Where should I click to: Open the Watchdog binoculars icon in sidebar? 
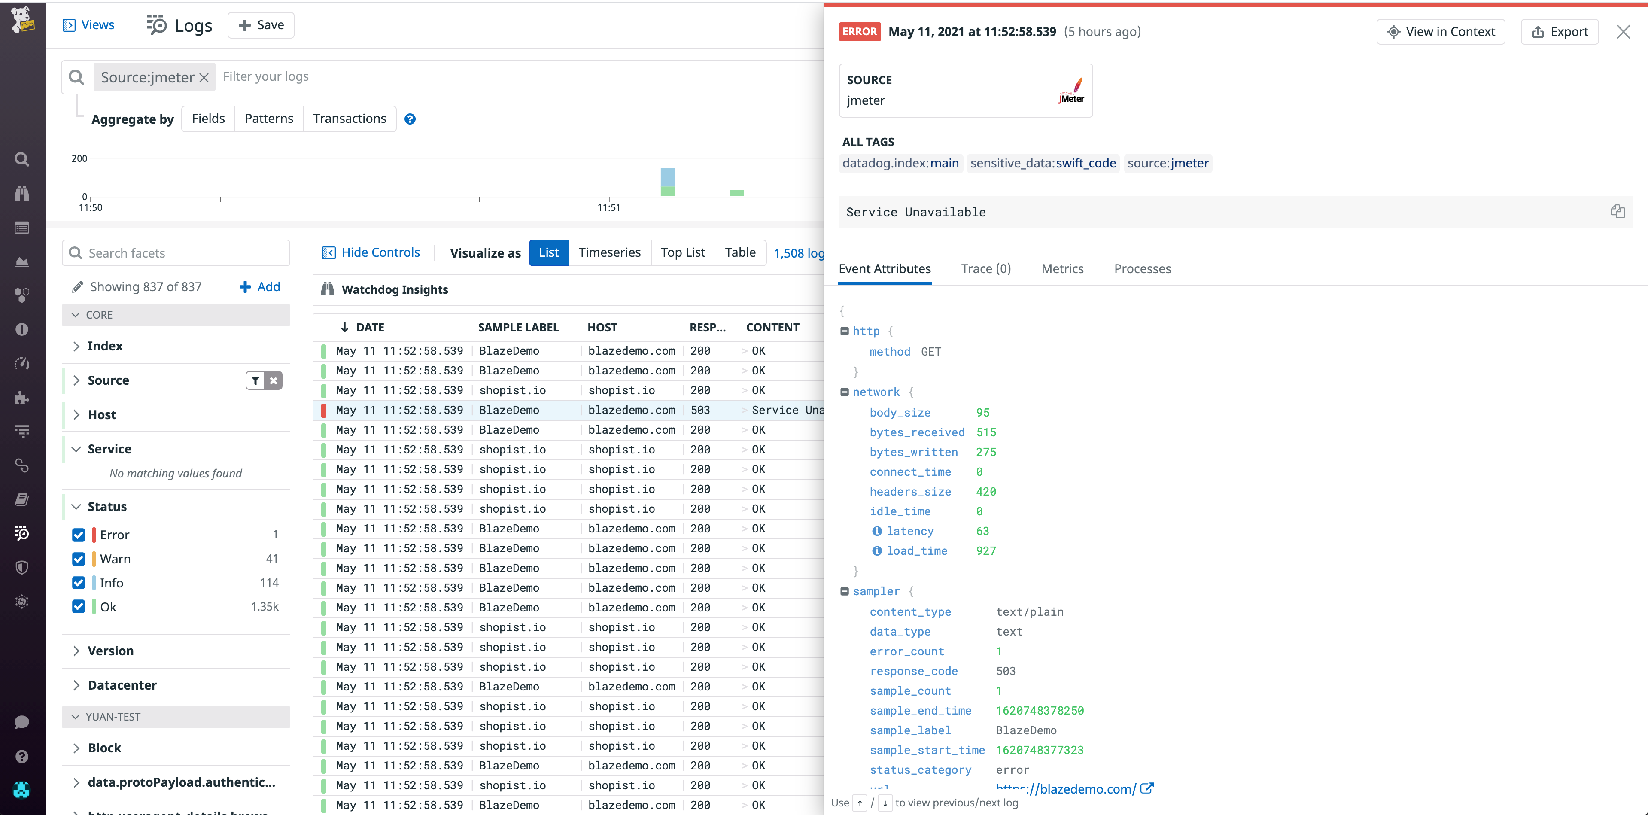(x=22, y=193)
